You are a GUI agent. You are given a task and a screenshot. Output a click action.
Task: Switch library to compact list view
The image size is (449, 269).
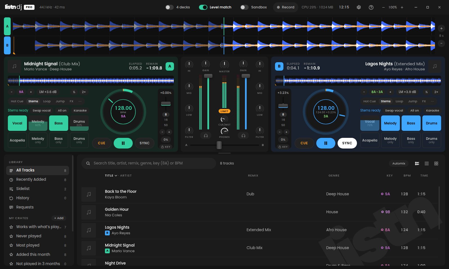coord(427,163)
